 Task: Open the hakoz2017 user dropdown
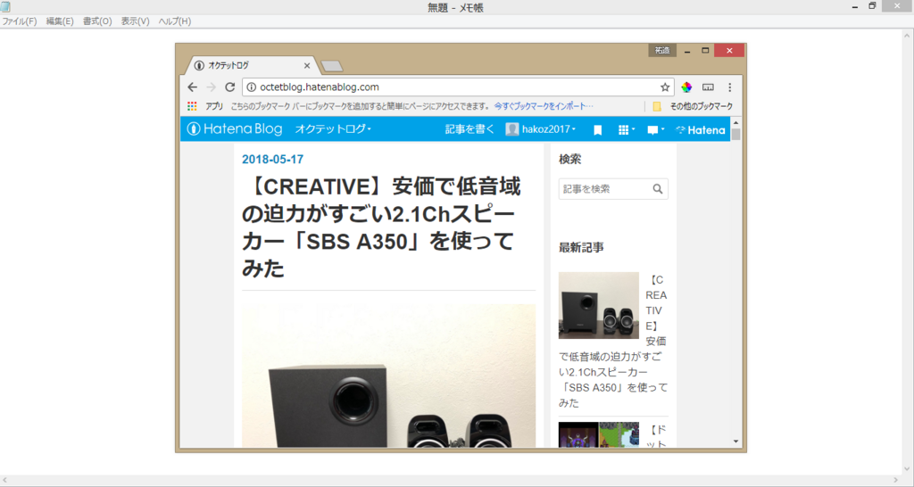pos(540,129)
